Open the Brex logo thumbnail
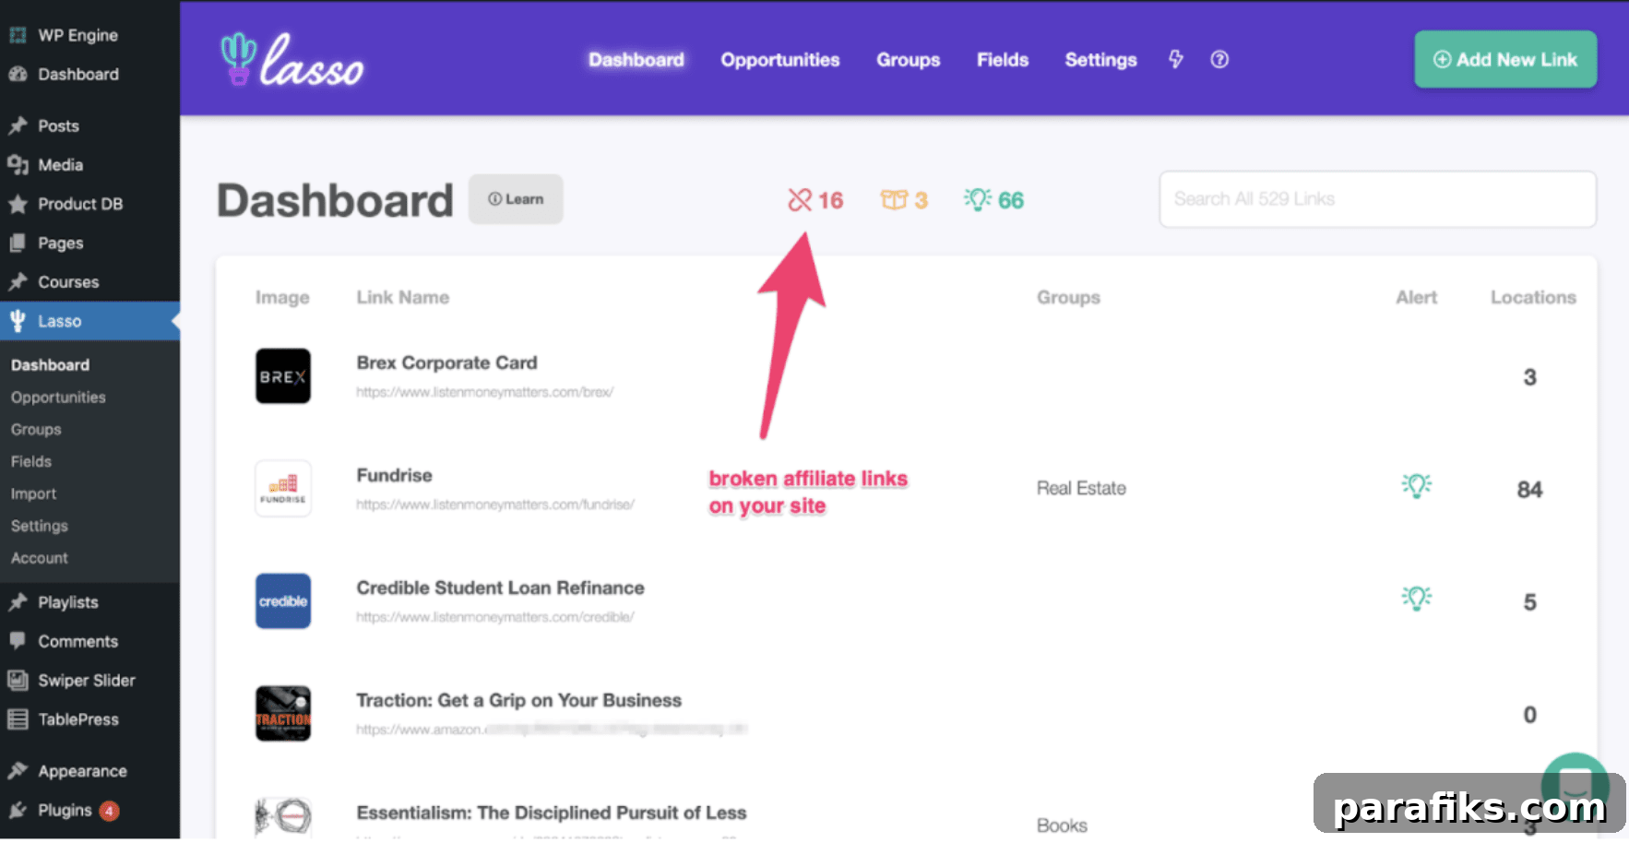 [x=283, y=376]
